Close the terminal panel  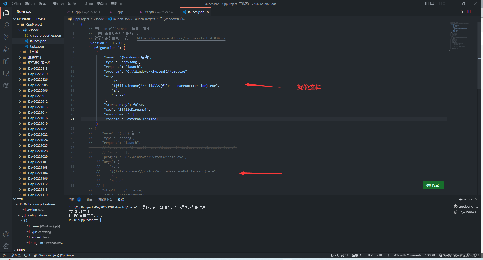pos(476,199)
